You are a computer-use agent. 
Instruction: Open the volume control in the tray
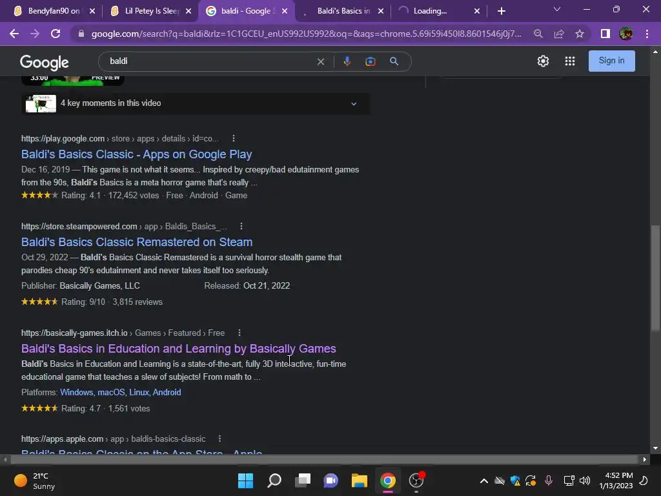tap(585, 480)
